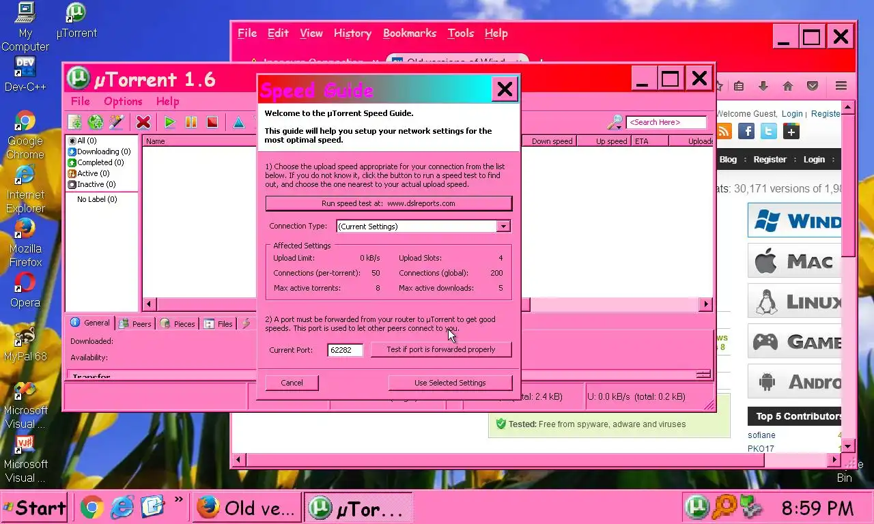Viewport: 874px width, 524px height.
Task: Click the Firefox Downloads arrow icon
Action: pyautogui.click(x=763, y=86)
